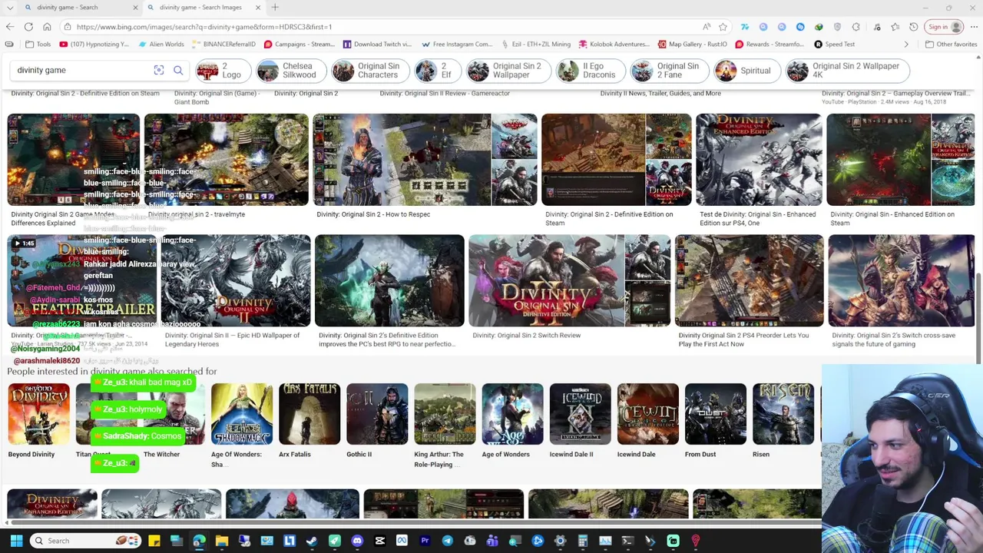This screenshot has width=983, height=553.
Task: Select the 'Original Sin 2 Fane' chip
Action: tap(669, 71)
